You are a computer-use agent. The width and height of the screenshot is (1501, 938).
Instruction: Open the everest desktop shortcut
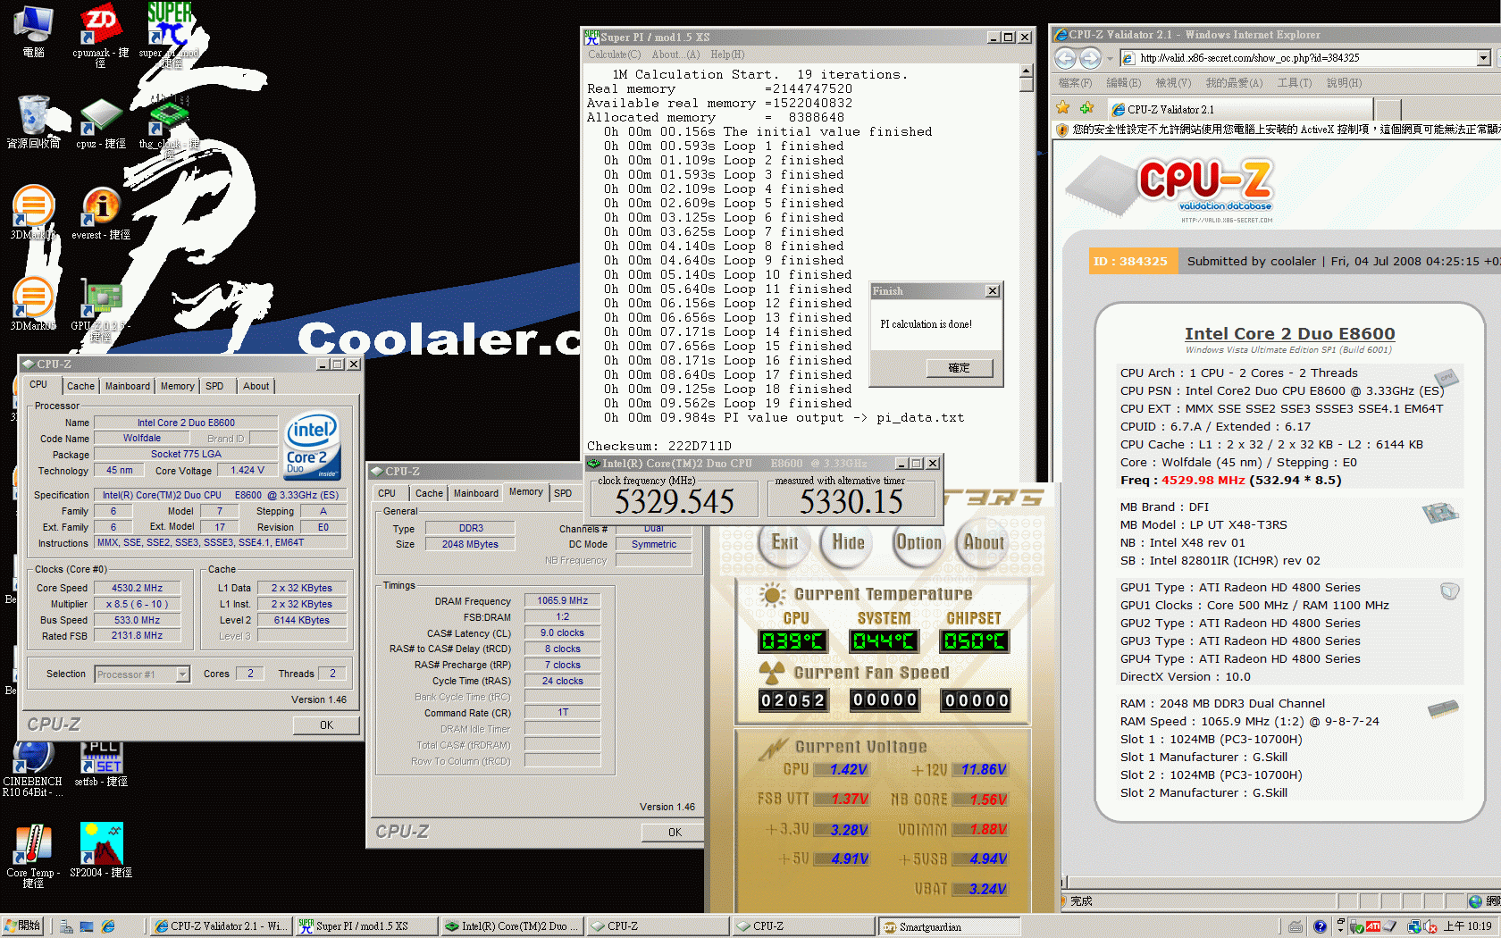tap(101, 214)
